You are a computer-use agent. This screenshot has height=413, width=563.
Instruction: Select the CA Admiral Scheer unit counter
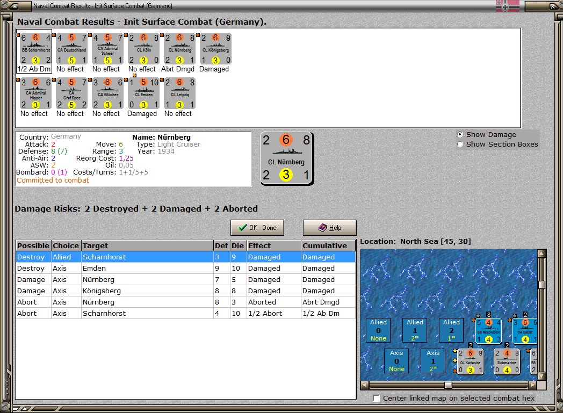click(x=107, y=49)
